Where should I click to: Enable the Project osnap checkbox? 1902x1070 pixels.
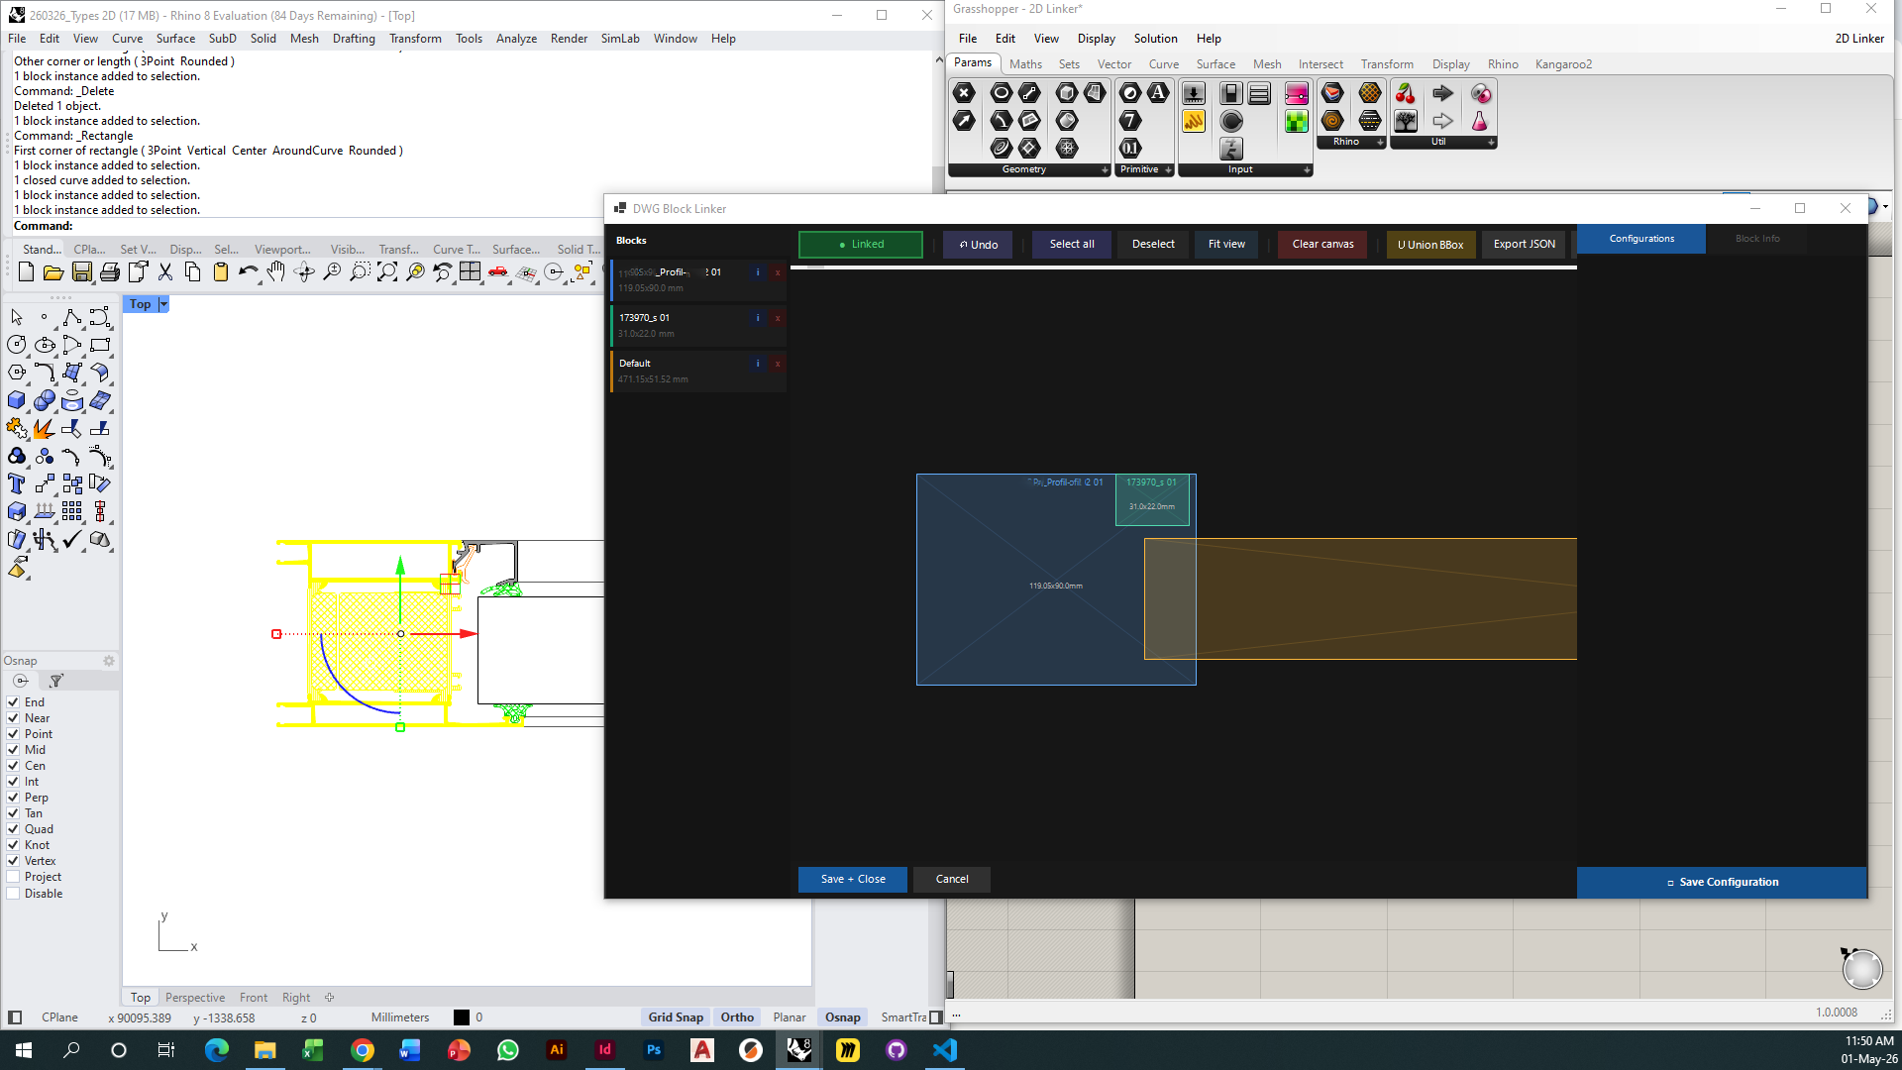pos(13,877)
